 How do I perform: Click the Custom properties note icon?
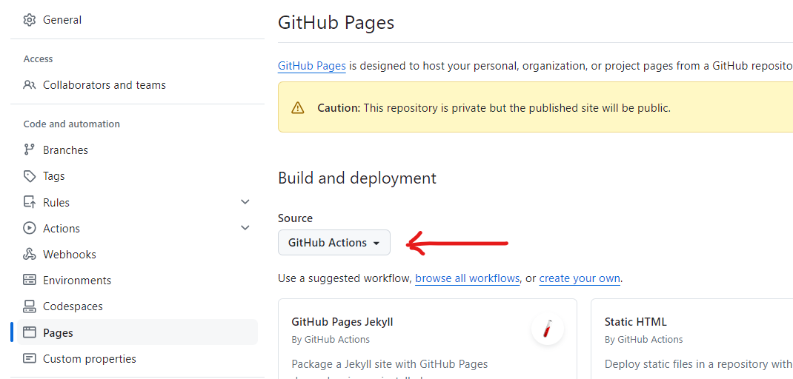tap(30, 359)
